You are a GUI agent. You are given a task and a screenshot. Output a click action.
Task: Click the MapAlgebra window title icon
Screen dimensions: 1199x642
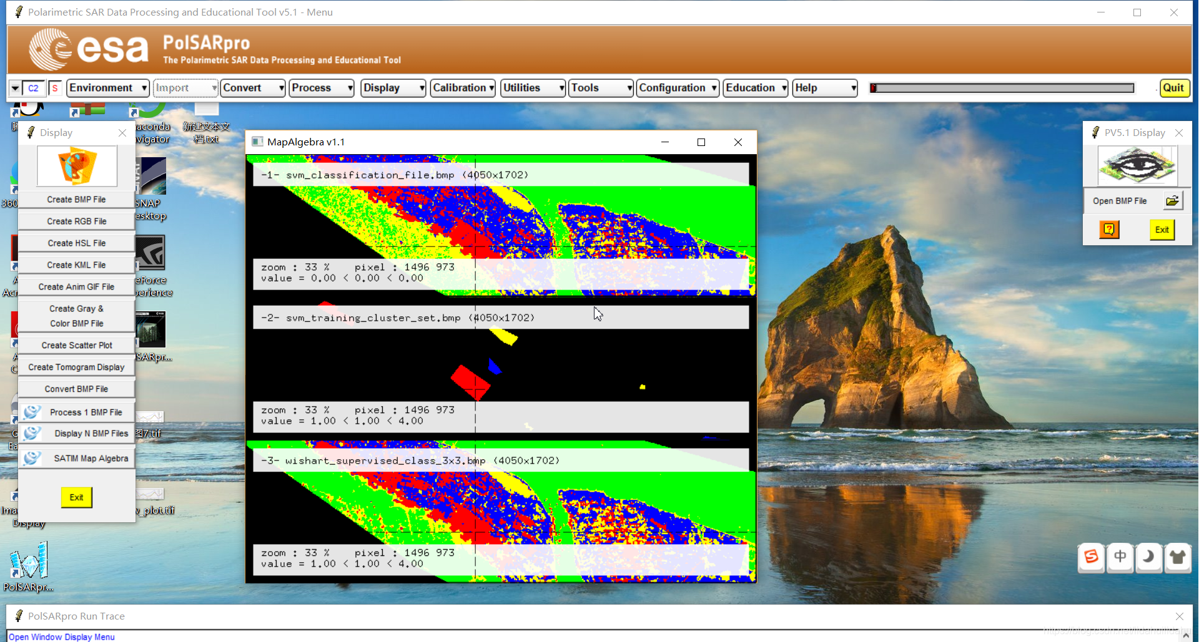(257, 142)
